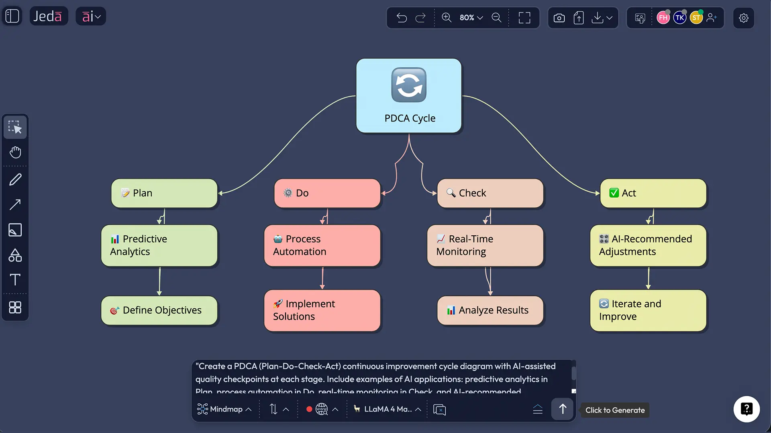The width and height of the screenshot is (771, 433).
Task: Open help via the question mark button
Action: tap(747, 409)
